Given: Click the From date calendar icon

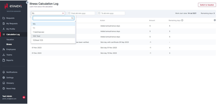Looking at the screenshot, I should click(69, 13).
